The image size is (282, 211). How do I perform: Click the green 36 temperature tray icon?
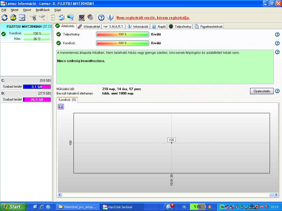pos(222,207)
